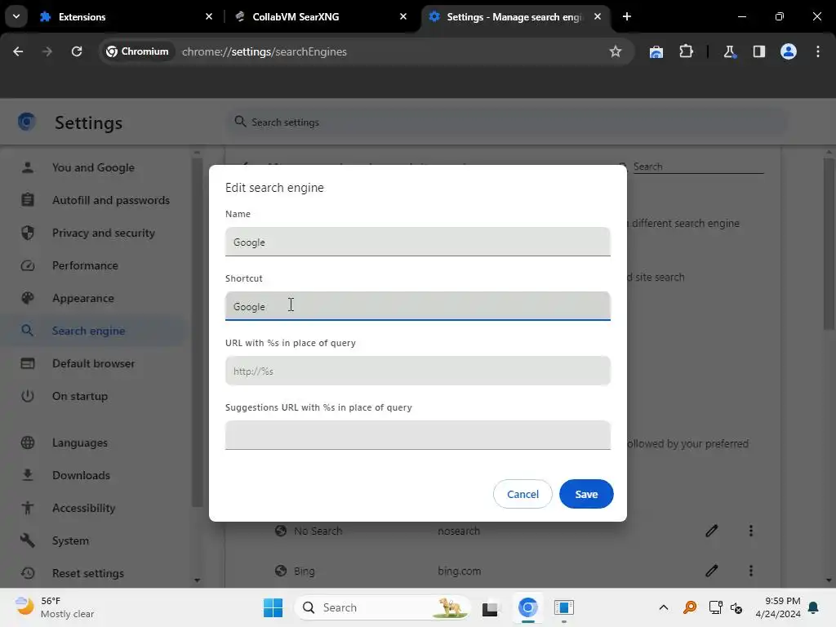Screen dimensions: 836x627
Task: Click the Shortcut input field
Action: tap(417, 306)
